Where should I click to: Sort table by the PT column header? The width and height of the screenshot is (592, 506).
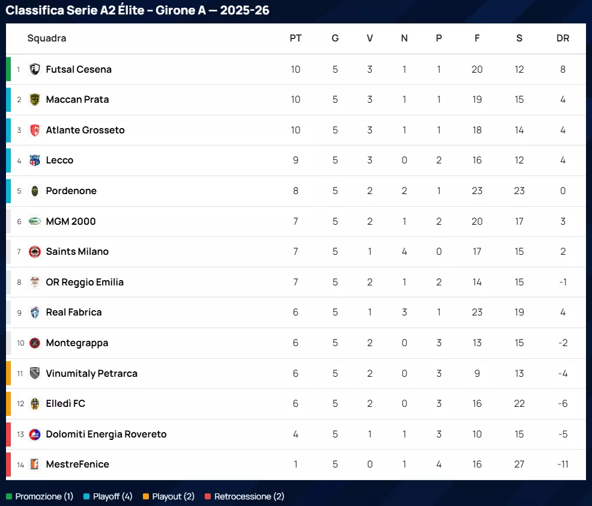tap(295, 38)
